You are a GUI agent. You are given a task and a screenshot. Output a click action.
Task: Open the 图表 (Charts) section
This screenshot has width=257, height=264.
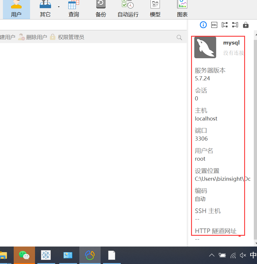click(x=182, y=9)
